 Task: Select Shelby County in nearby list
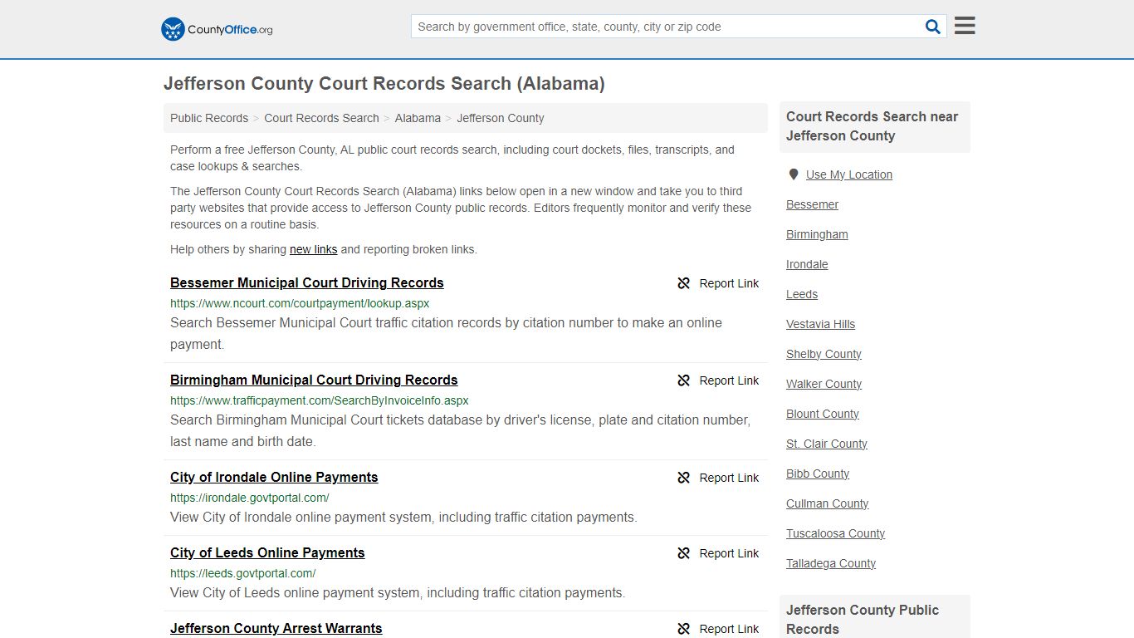[824, 354]
